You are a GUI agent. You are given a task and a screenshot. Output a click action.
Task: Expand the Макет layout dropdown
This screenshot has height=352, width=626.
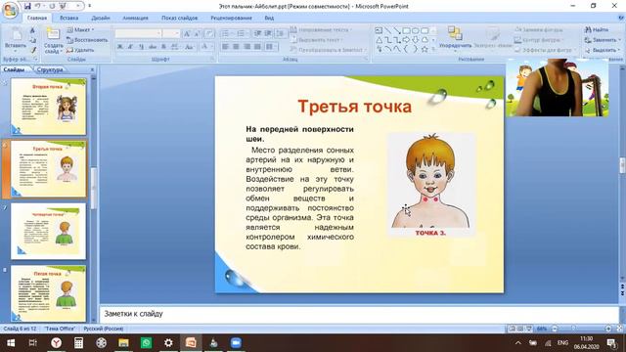(80, 30)
